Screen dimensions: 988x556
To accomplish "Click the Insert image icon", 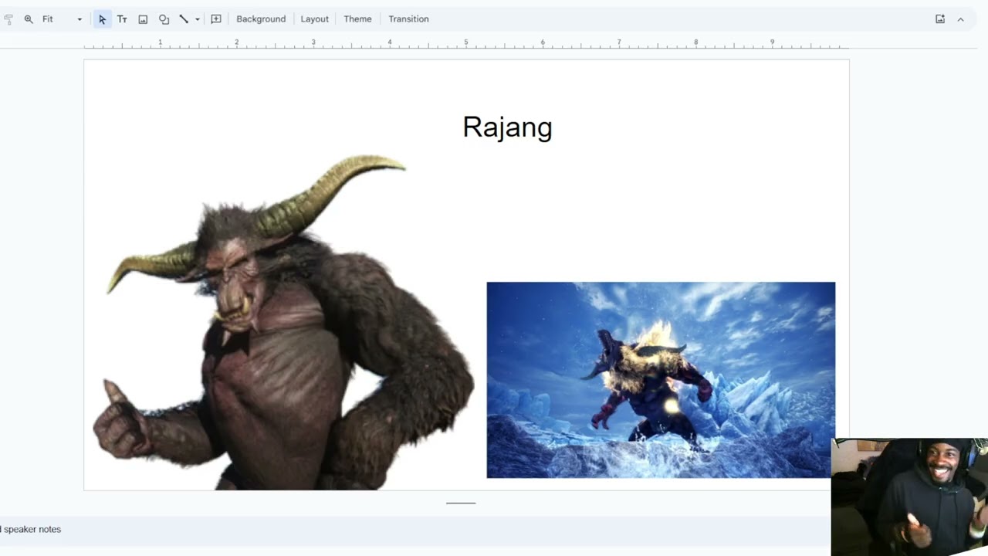I will coord(143,19).
